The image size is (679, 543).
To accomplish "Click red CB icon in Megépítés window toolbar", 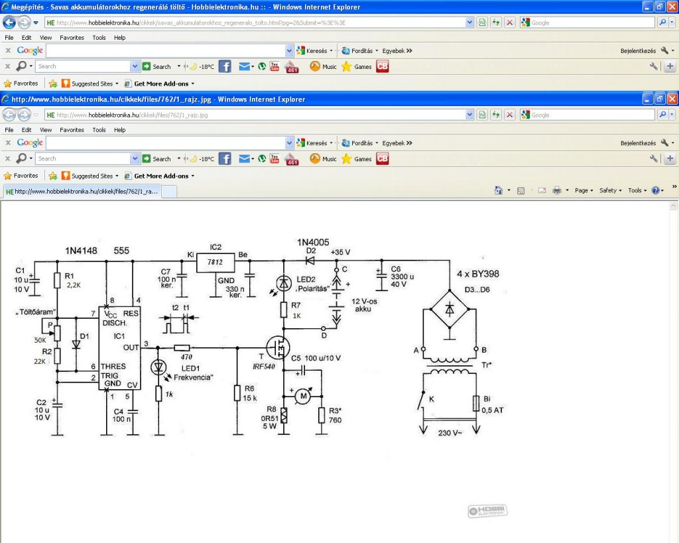I will point(383,66).
